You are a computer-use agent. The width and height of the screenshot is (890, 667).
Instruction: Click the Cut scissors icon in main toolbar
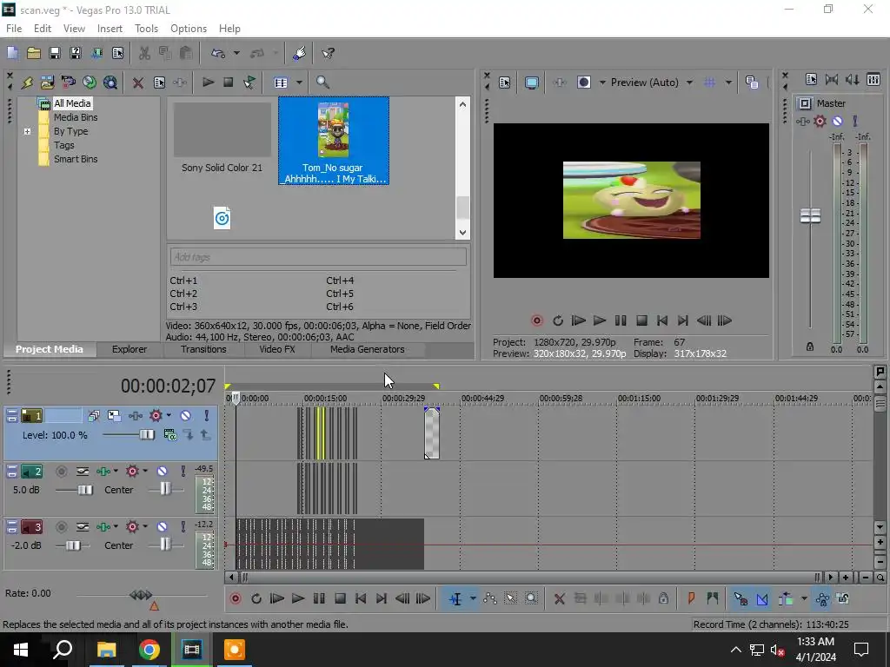[x=144, y=53]
